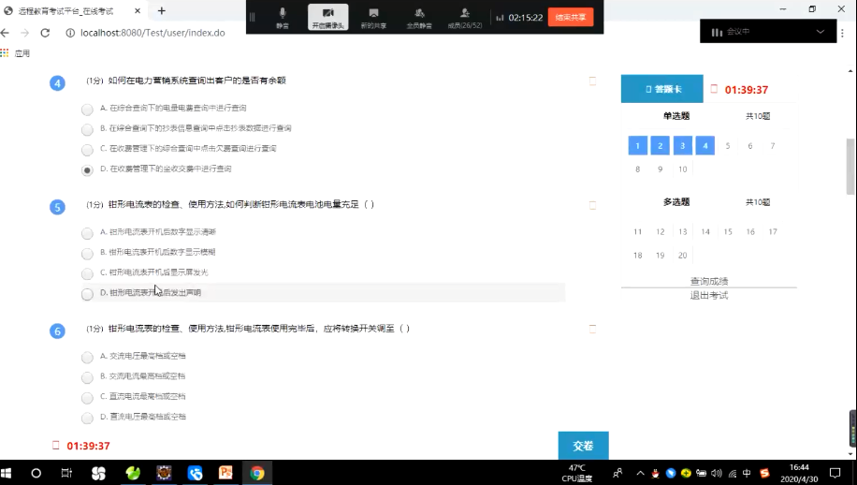This screenshot has height=485, width=857.
Task: Select option D for question 5
Action: click(87, 294)
